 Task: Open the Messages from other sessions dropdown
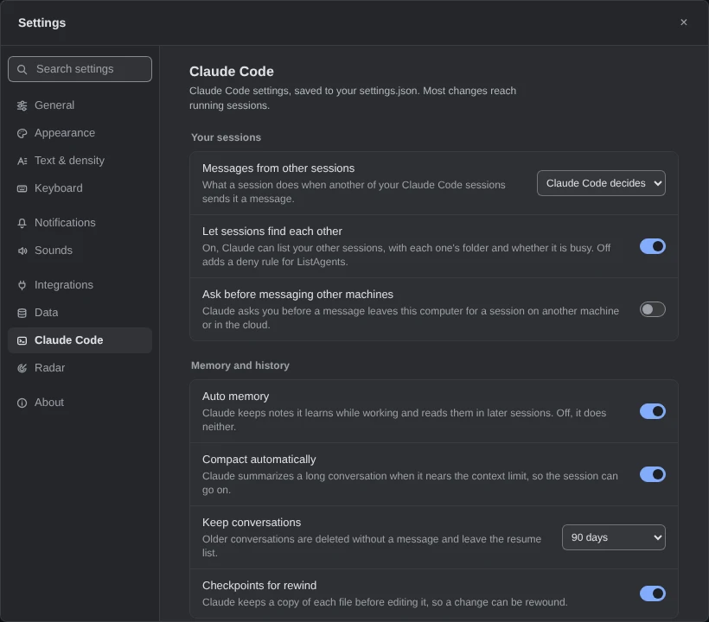coord(601,183)
